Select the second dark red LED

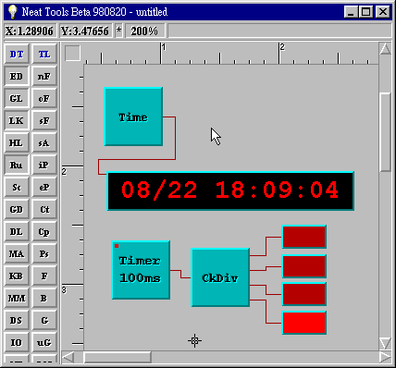pyautogui.click(x=304, y=266)
